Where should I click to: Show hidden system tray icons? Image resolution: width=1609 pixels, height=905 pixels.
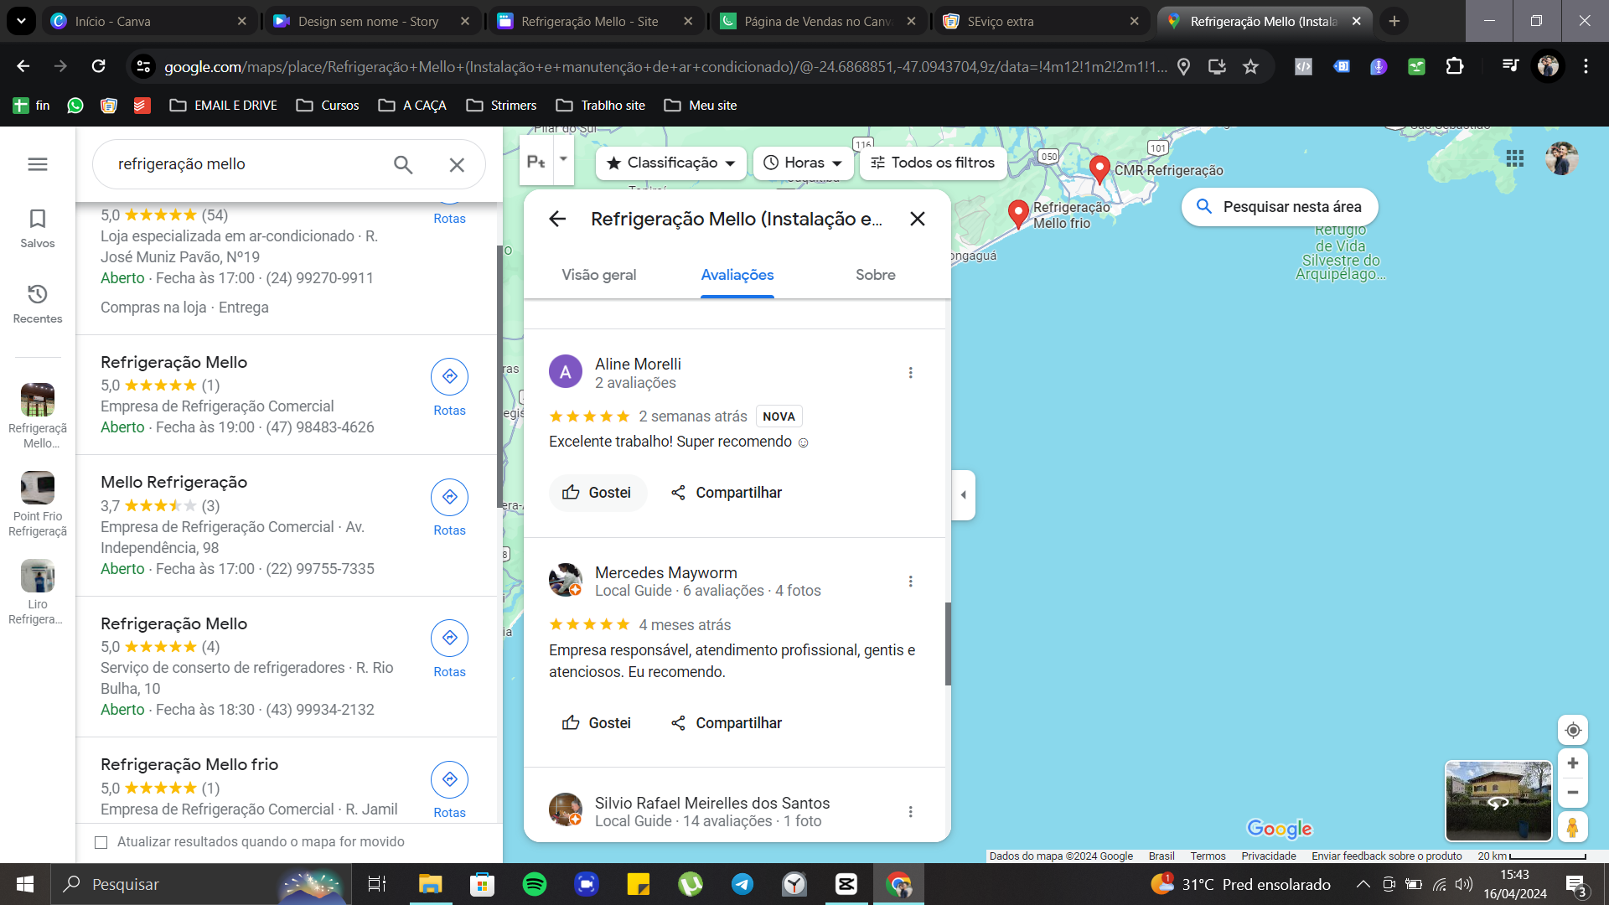1363,884
